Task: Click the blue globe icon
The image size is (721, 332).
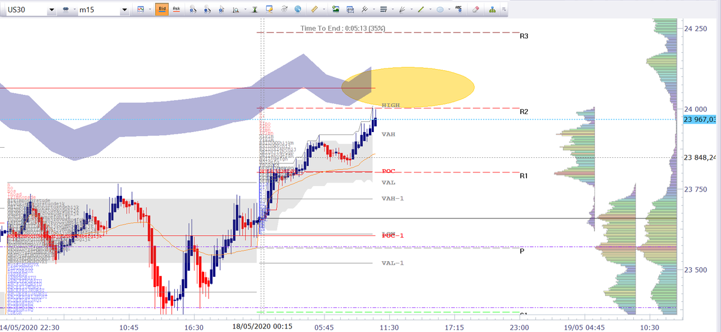Action: coord(297,9)
